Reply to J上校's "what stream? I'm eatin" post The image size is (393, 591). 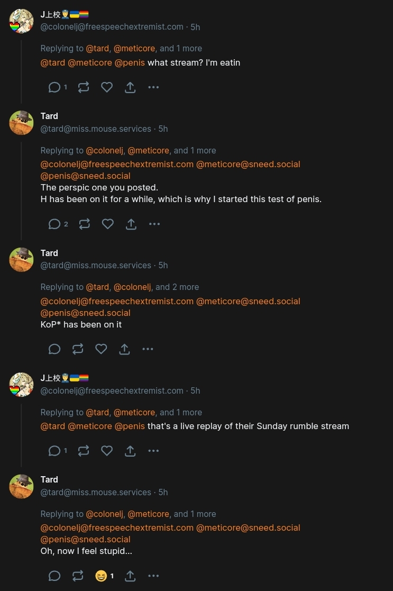click(x=54, y=87)
